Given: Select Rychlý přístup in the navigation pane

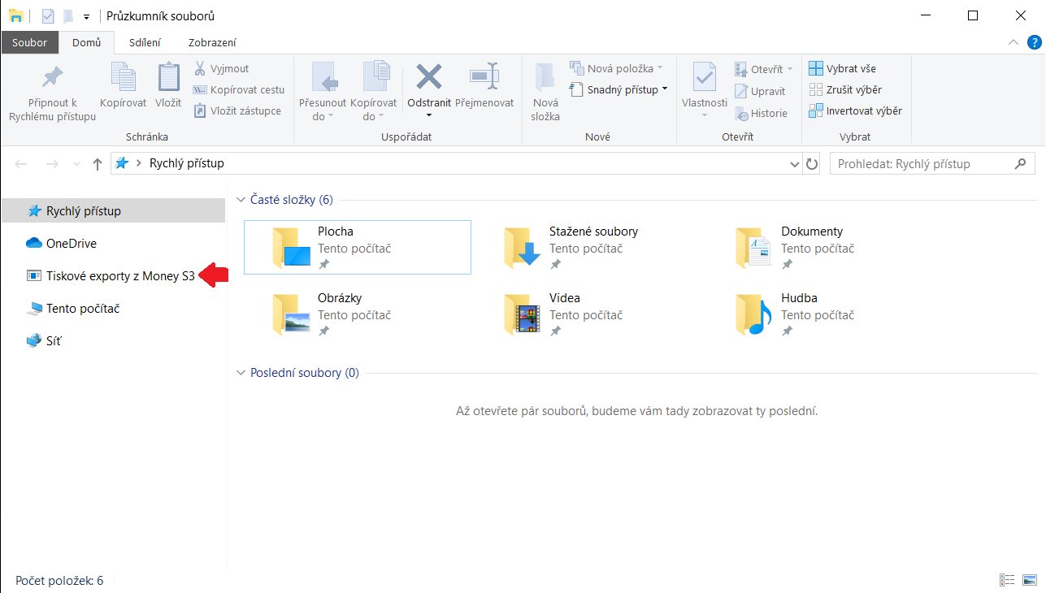Looking at the screenshot, I should point(113,211).
